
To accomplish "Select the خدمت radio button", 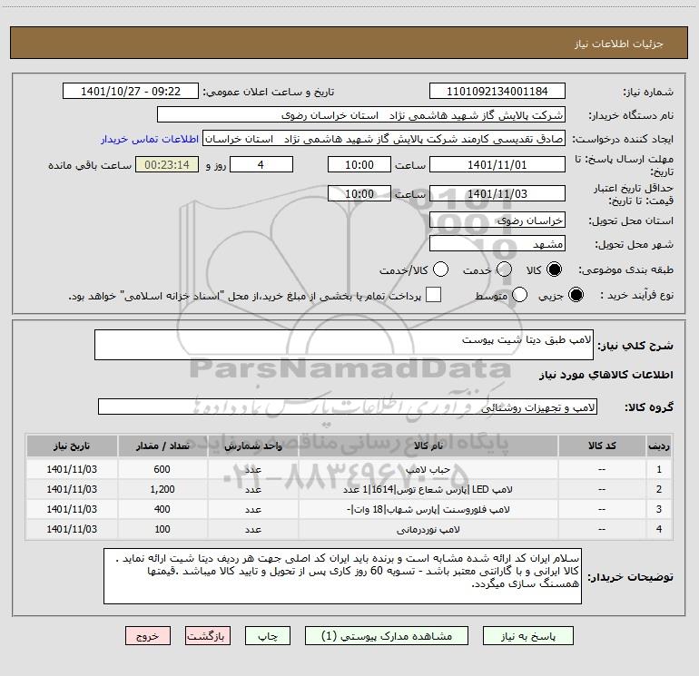I will [x=504, y=269].
